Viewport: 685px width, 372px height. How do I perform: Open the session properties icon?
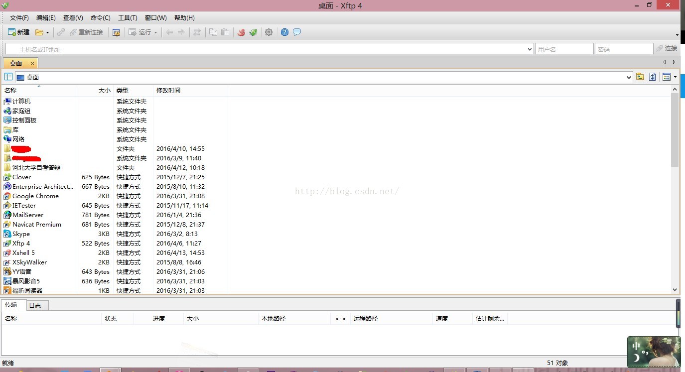tap(116, 32)
